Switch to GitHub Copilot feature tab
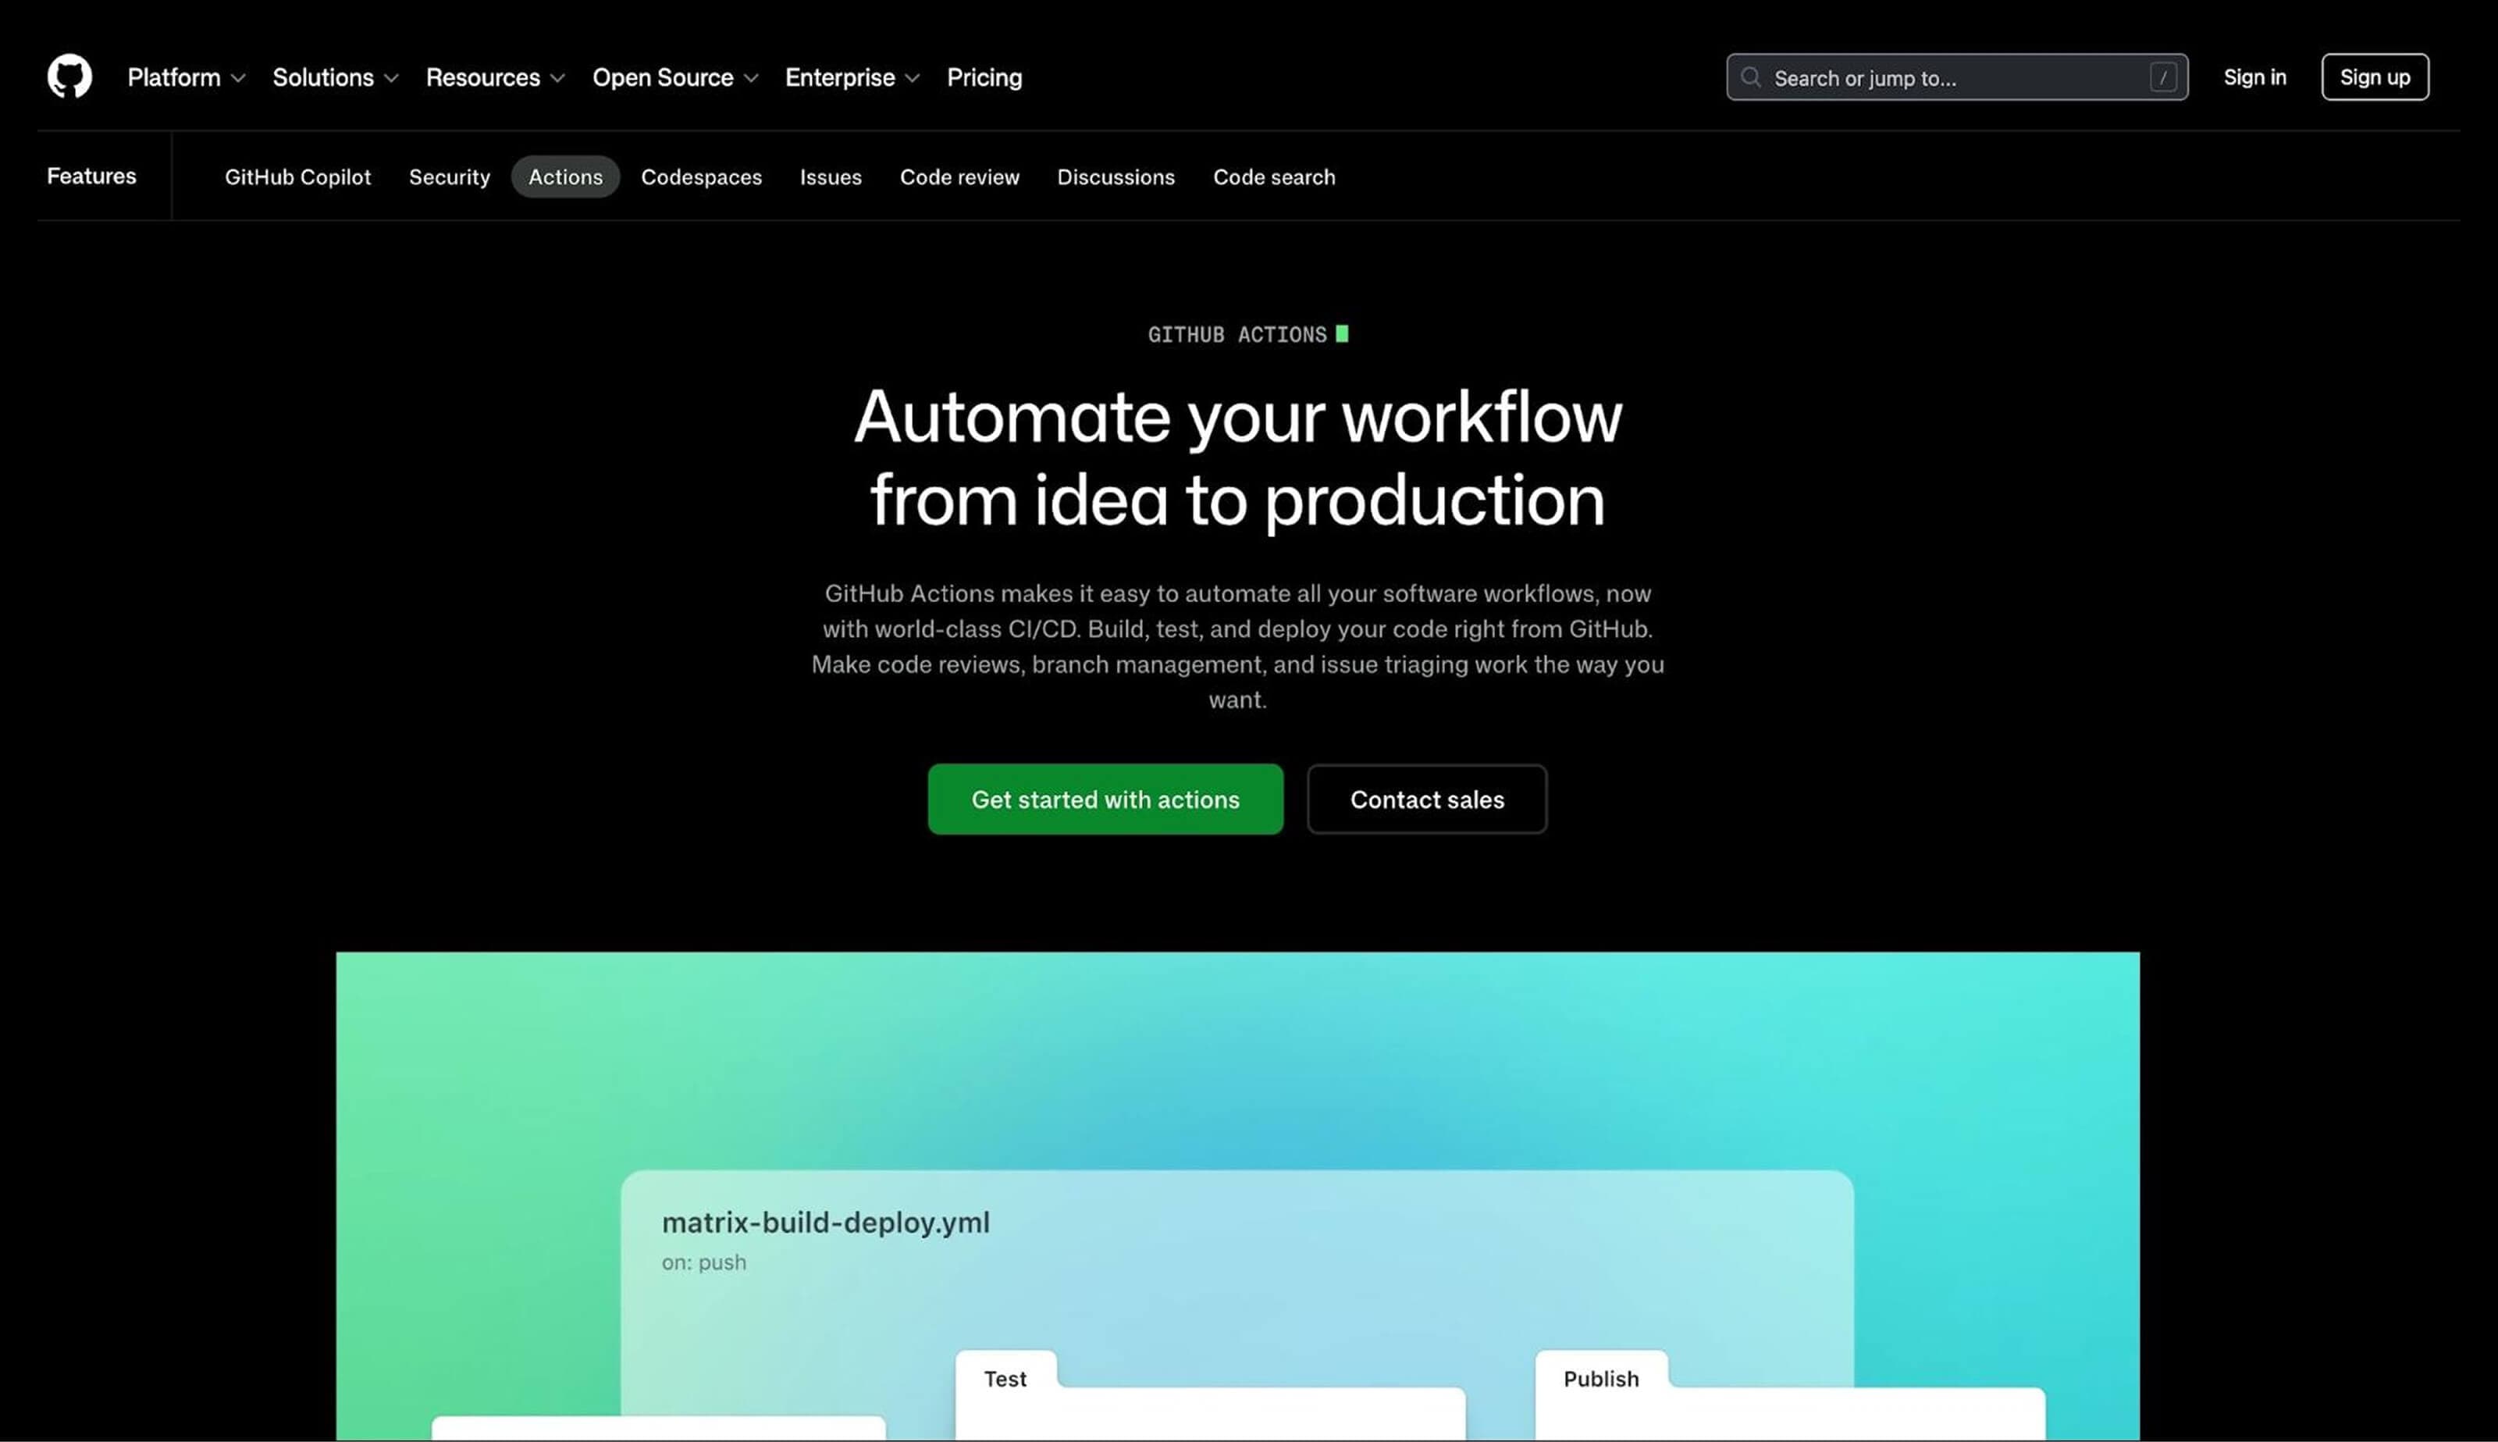2498x1442 pixels. [x=298, y=177]
